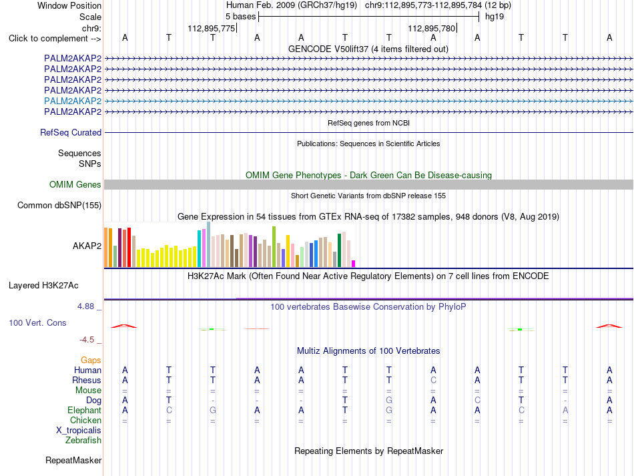
Task: Select the Elephant alignment row label
Action: pos(84,411)
